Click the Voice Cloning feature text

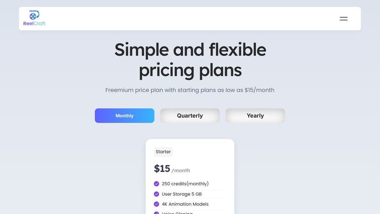[x=177, y=213]
